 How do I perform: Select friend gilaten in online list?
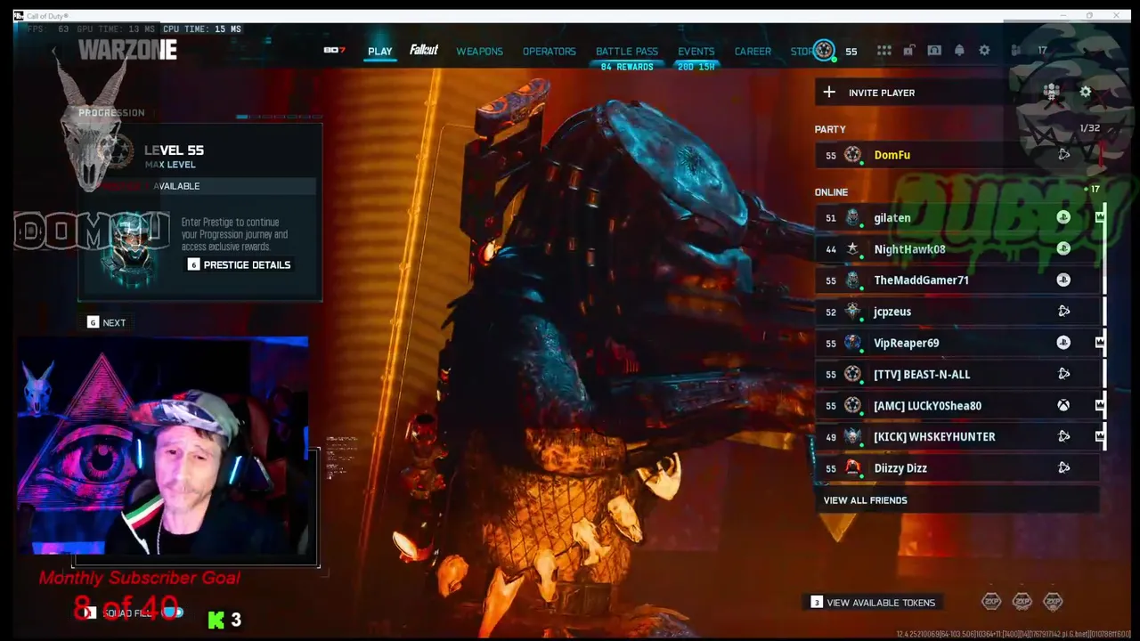coord(957,218)
